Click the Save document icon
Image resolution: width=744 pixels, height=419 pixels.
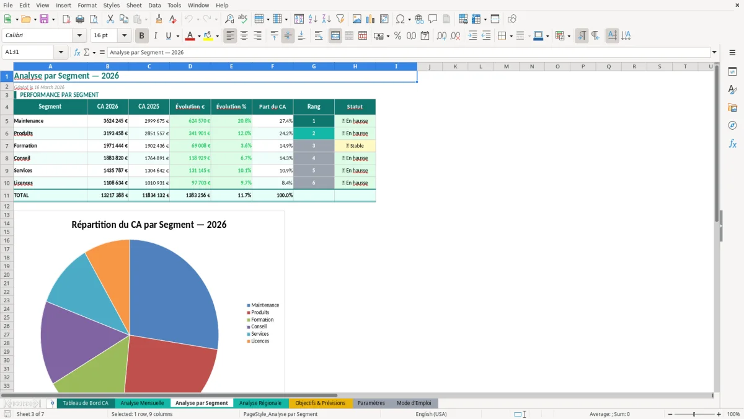tap(43, 19)
